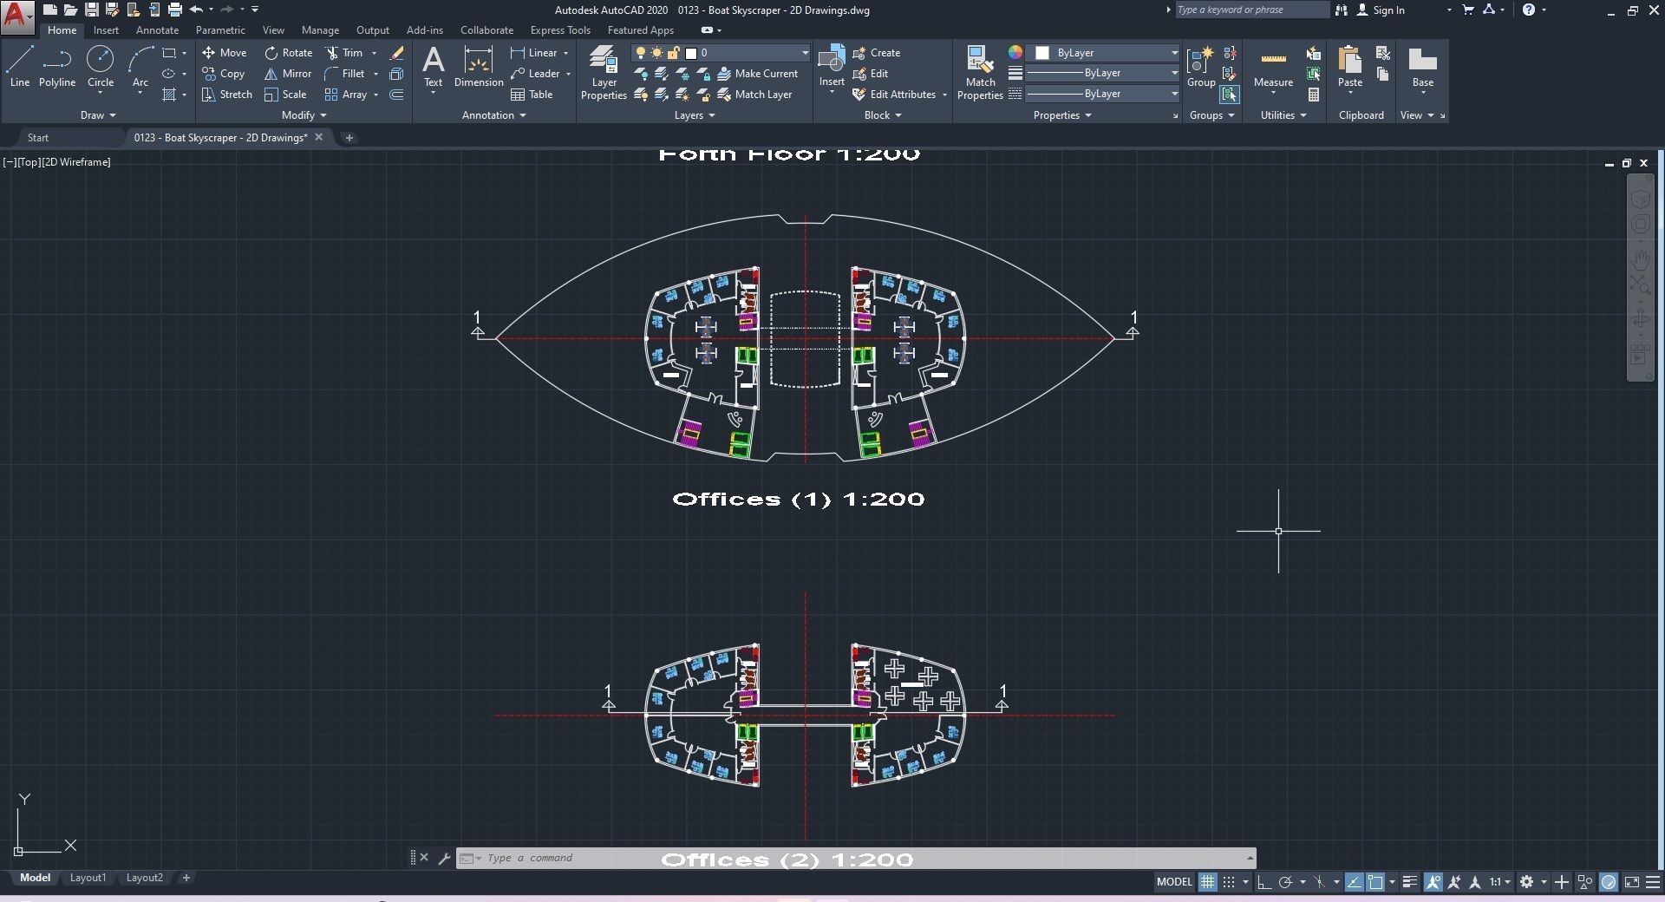Switch to the Express Tools tab

click(x=560, y=30)
